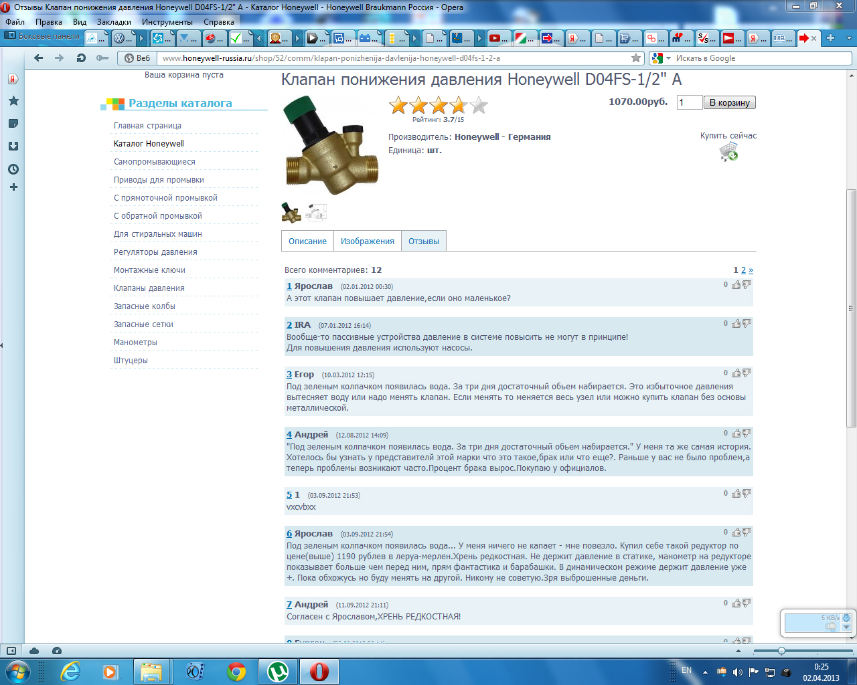The height and width of the screenshot is (685, 857).
Task: Click the forward navigation arrow
Action: coord(60,58)
